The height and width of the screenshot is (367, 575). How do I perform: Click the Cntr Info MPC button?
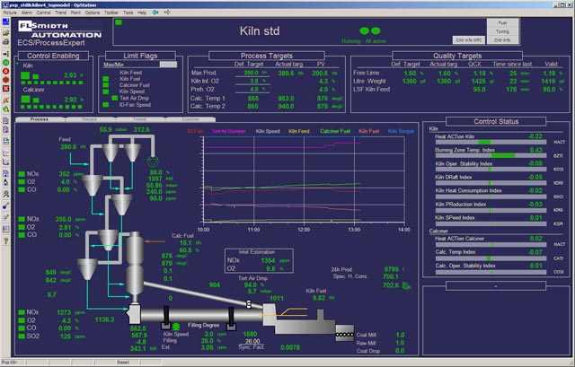coord(468,39)
